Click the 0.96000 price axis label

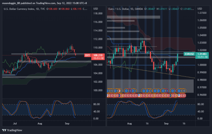[x=202, y=95]
